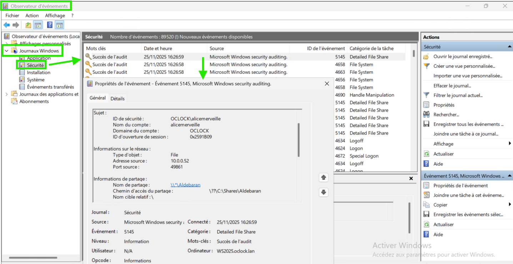Image resolution: width=513 pixels, height=264 pixels.
Task: Collapse the Journaux Windows tree node
Action: pos(6,51)
